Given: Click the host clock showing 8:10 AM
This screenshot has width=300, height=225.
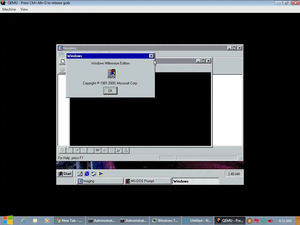Looking at the screenshot, I should (285, 221).
